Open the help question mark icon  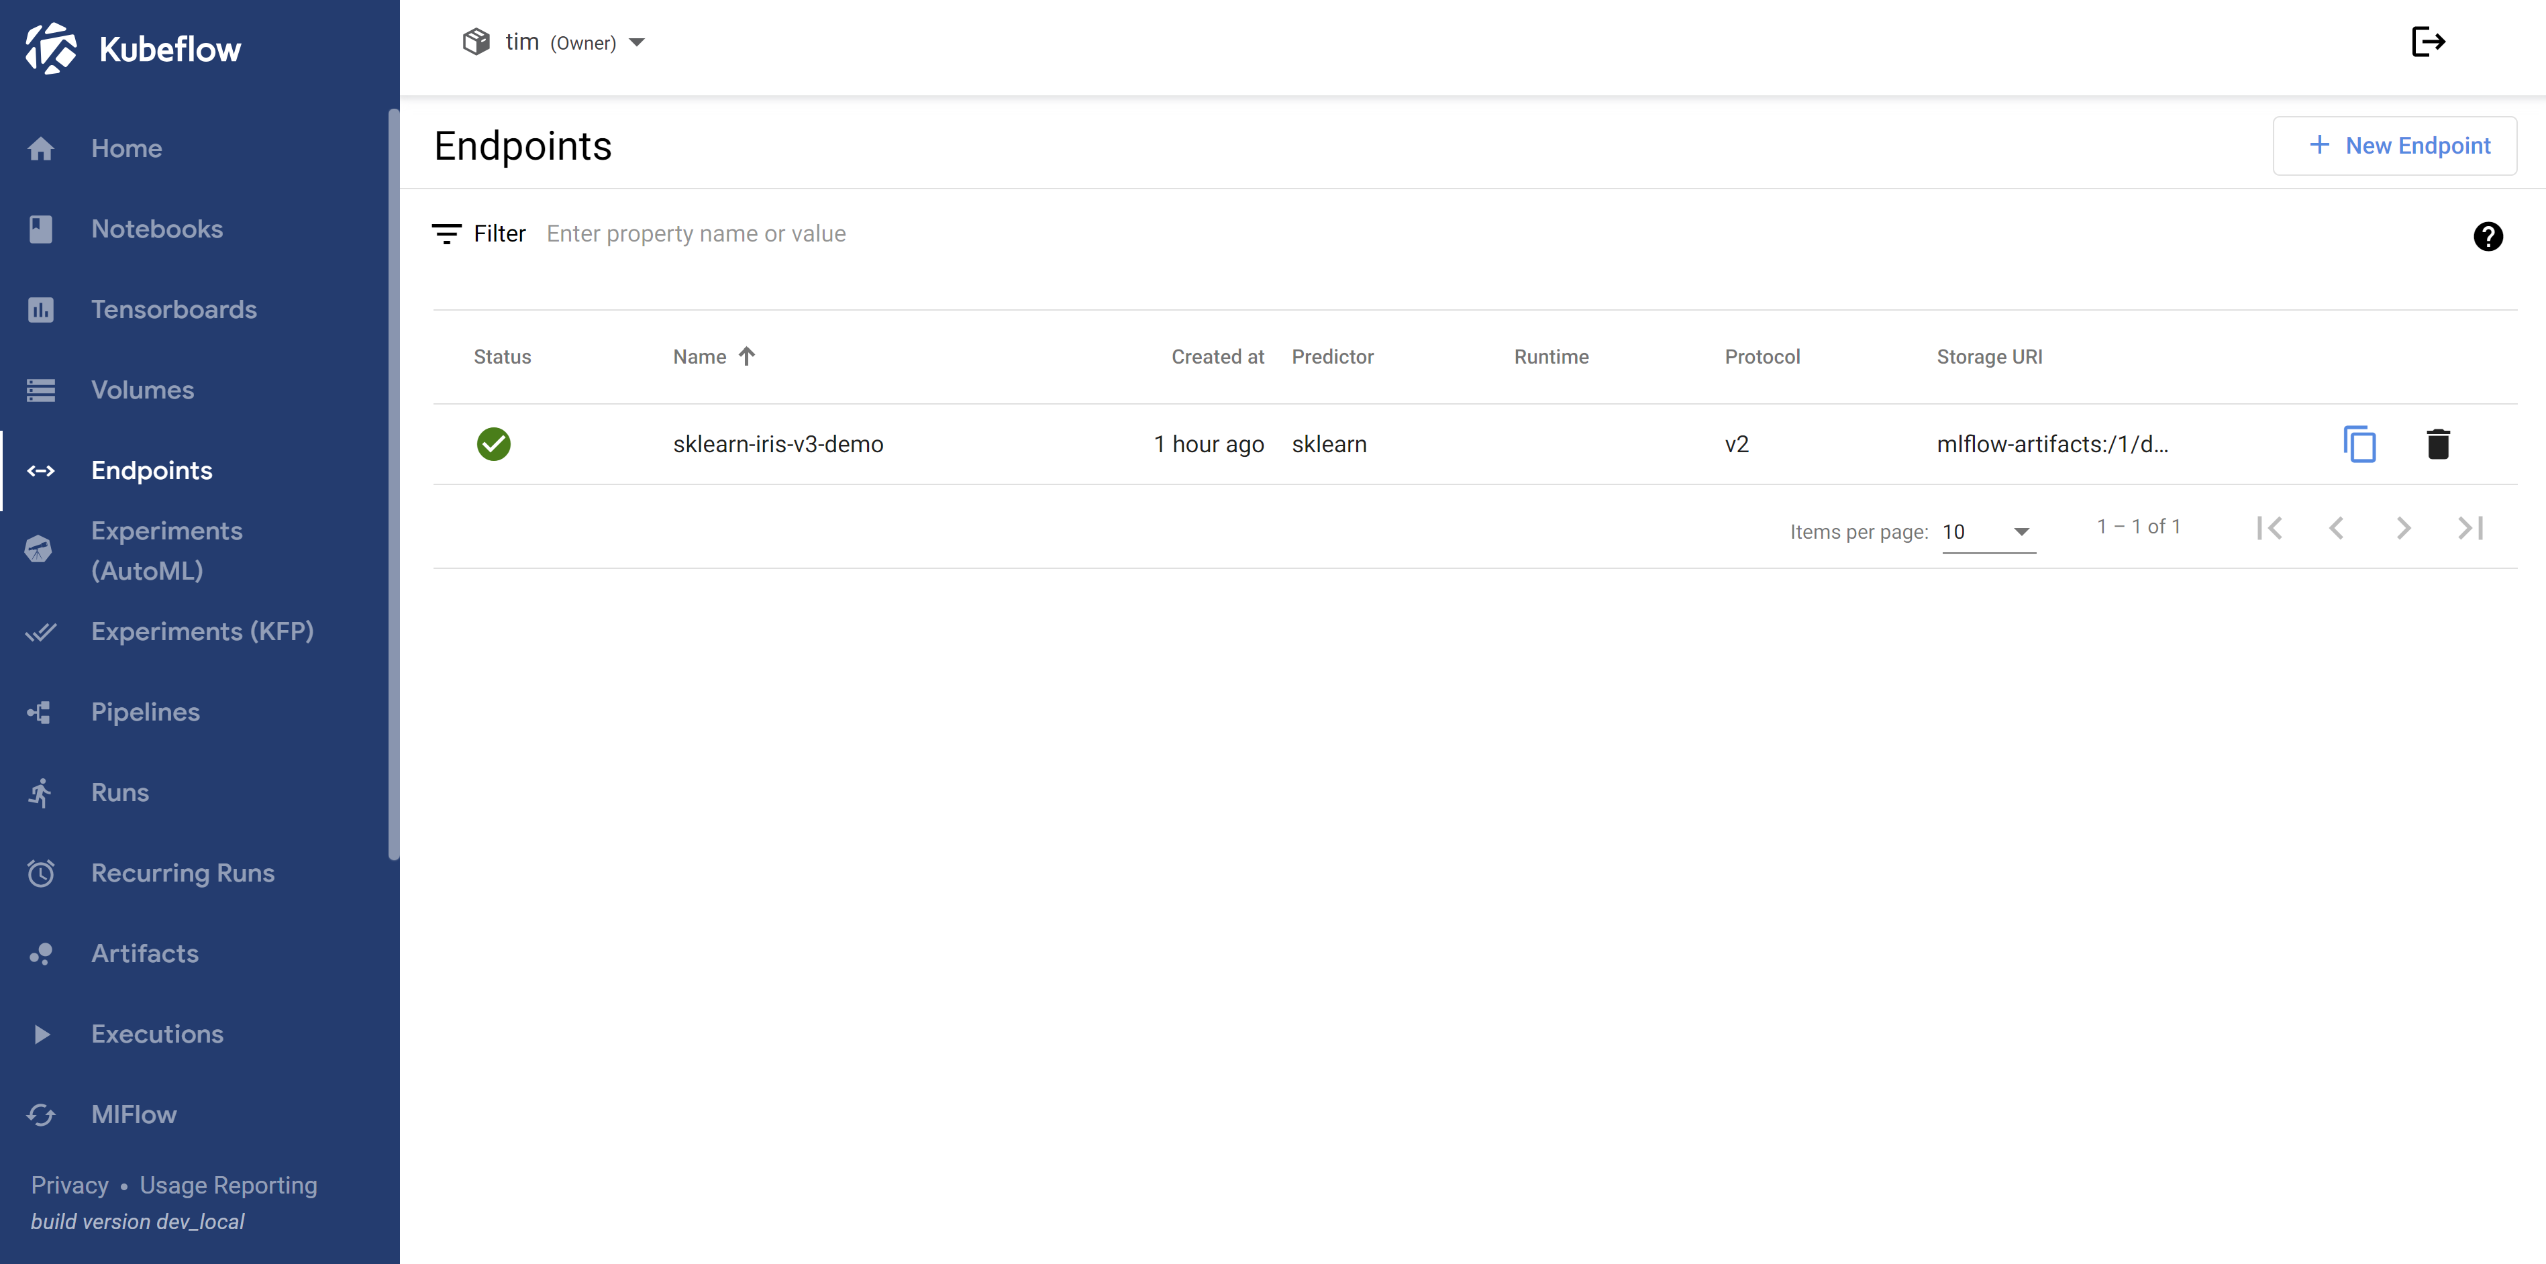[x=2488, y=236]
